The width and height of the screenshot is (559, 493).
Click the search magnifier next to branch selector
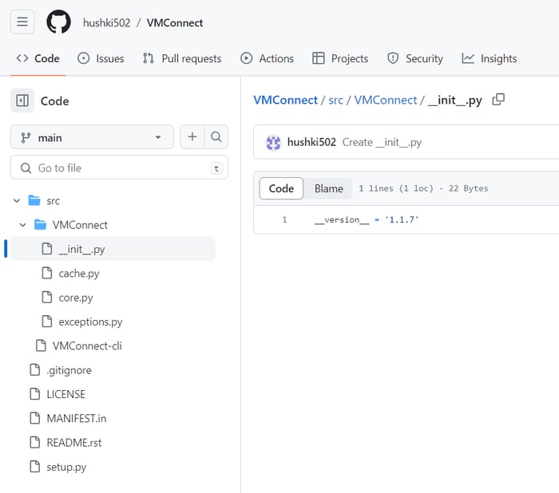click(x=216, y=136)
